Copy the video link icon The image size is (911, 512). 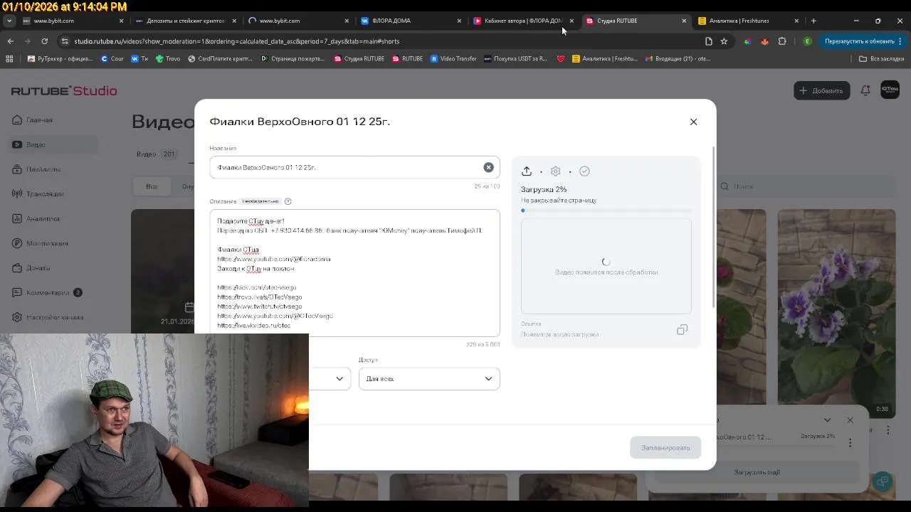682,330
